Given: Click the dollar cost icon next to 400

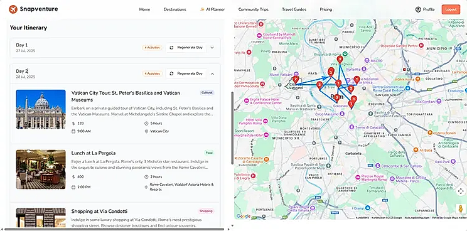Looking at the screenshot, I should click(73, 177).
